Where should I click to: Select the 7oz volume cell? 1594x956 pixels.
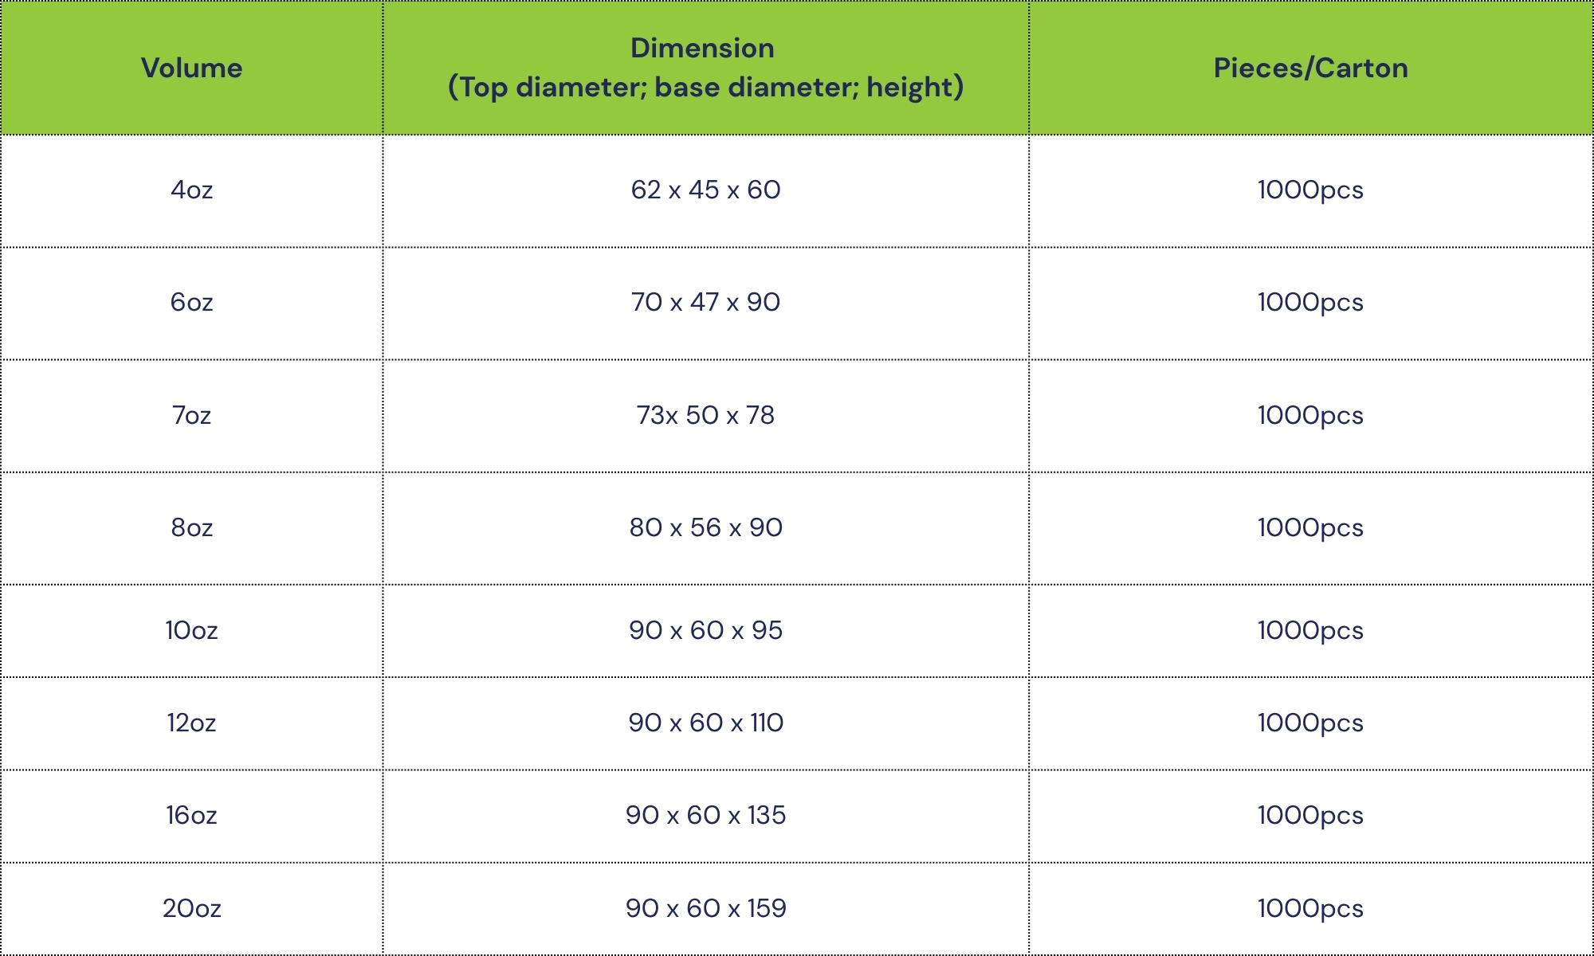pyautogui.click(x=191, y=416)
